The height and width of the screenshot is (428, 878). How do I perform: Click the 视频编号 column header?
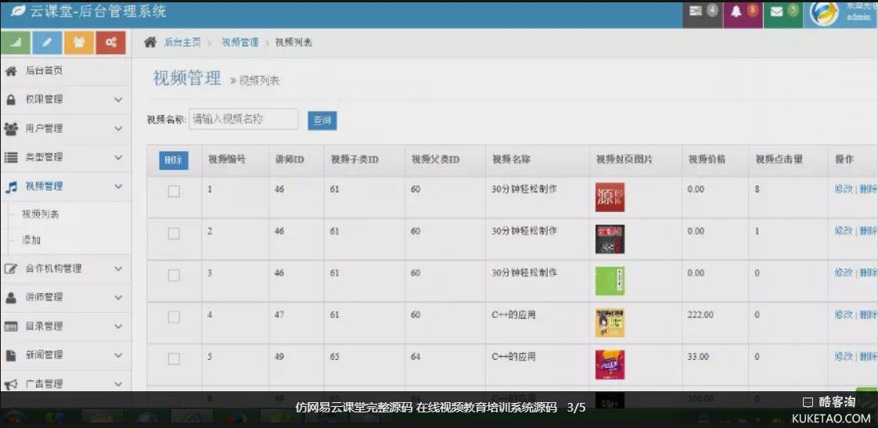(x=227, y=159)
